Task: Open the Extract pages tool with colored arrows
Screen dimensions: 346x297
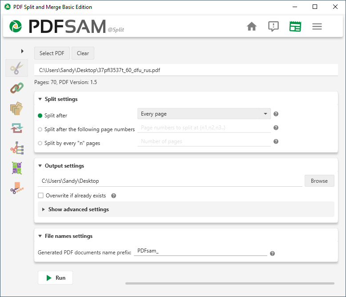Action: pyautogui.click(x=17, y=168)
